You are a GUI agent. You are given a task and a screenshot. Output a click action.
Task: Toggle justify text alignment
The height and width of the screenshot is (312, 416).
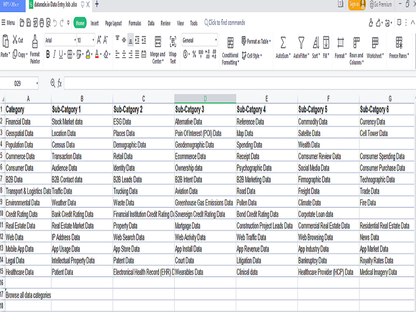[137, 54]
